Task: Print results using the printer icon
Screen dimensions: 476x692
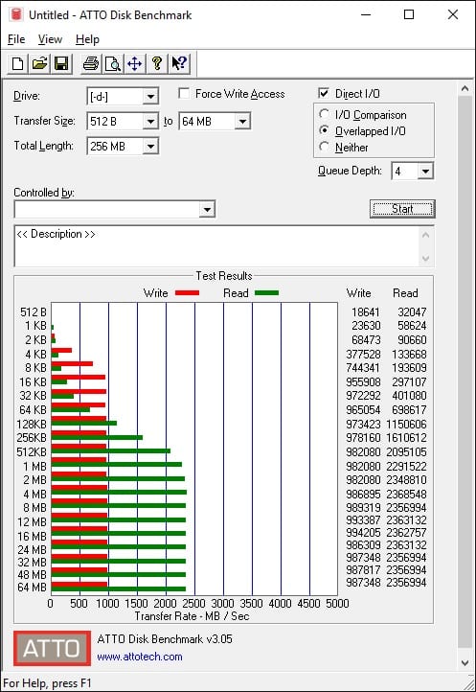Action: (91, 64)
